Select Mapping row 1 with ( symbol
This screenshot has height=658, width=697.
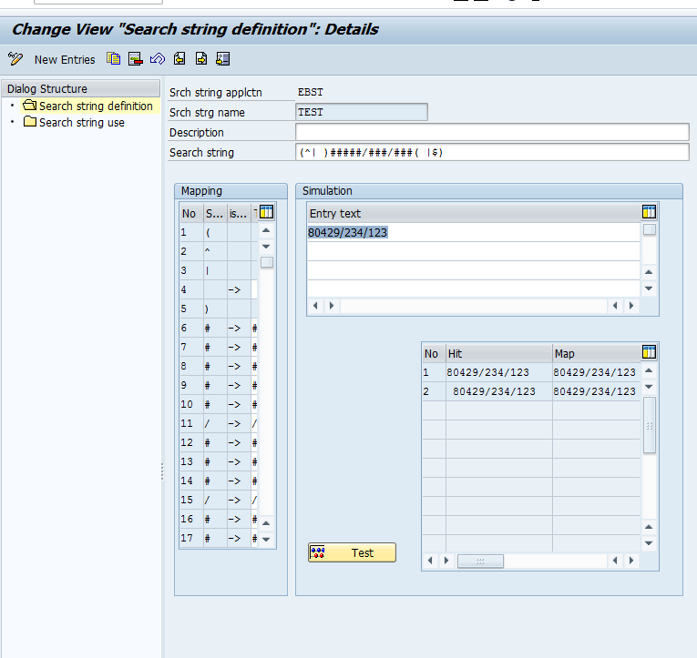click(215, 232)
